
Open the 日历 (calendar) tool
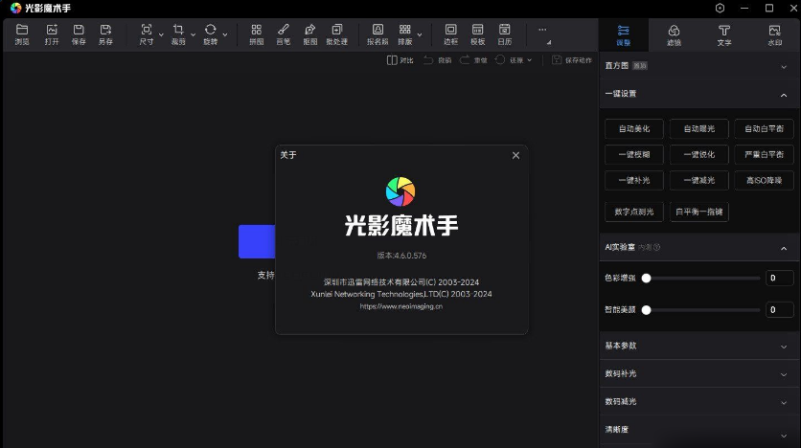(x=505, y=34)
